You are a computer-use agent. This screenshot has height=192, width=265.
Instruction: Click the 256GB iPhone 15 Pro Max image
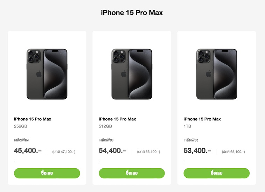point(47,74)
